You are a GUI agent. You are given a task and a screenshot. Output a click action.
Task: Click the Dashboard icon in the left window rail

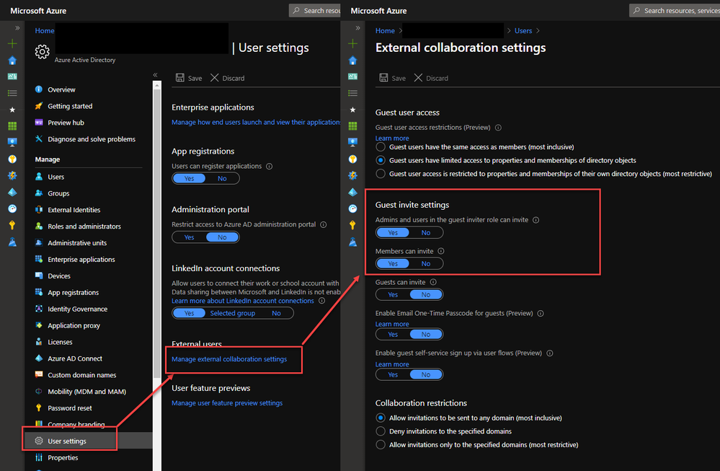pos(12,76)
